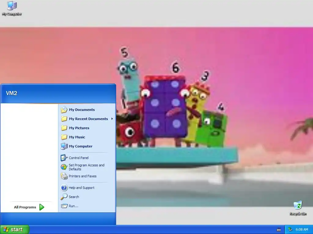Click the Control Panel icon

click(x=64, y=158)
